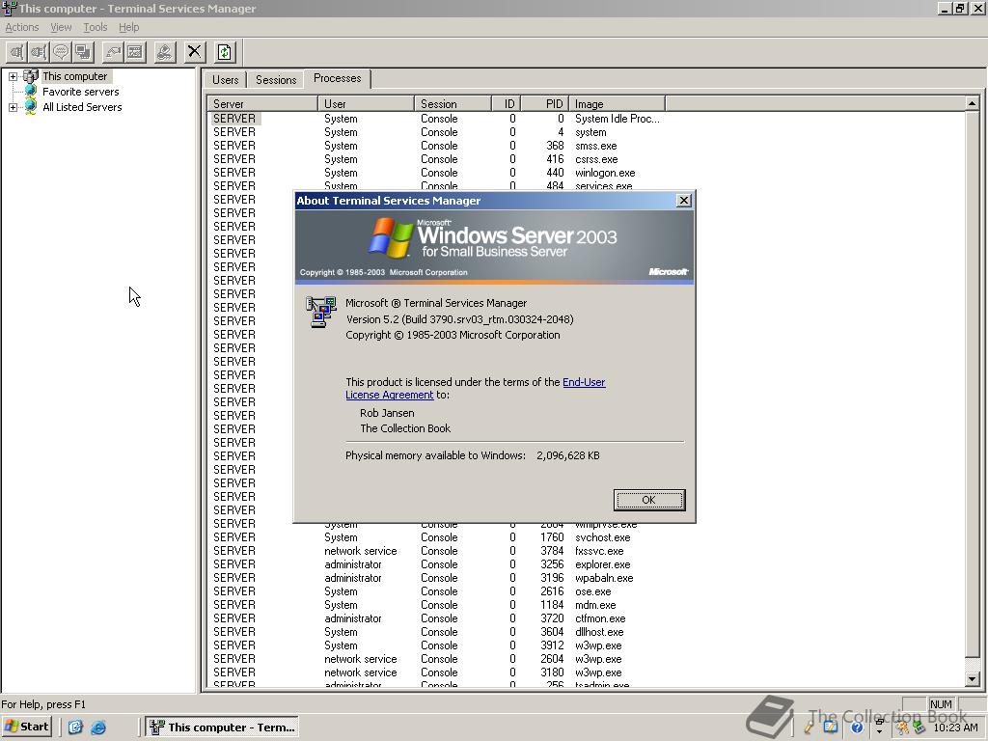
Task: Click the End Process X toolbar icon
Action: point(195,52)
